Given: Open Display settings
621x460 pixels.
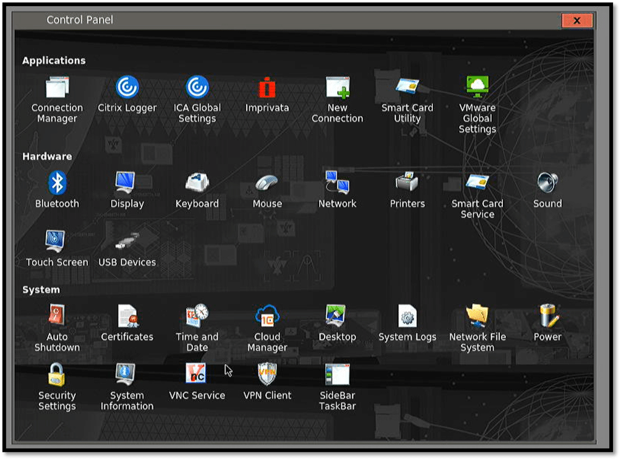Looking at the screenshot, I should pyautogui.click(x=127, y=190).
